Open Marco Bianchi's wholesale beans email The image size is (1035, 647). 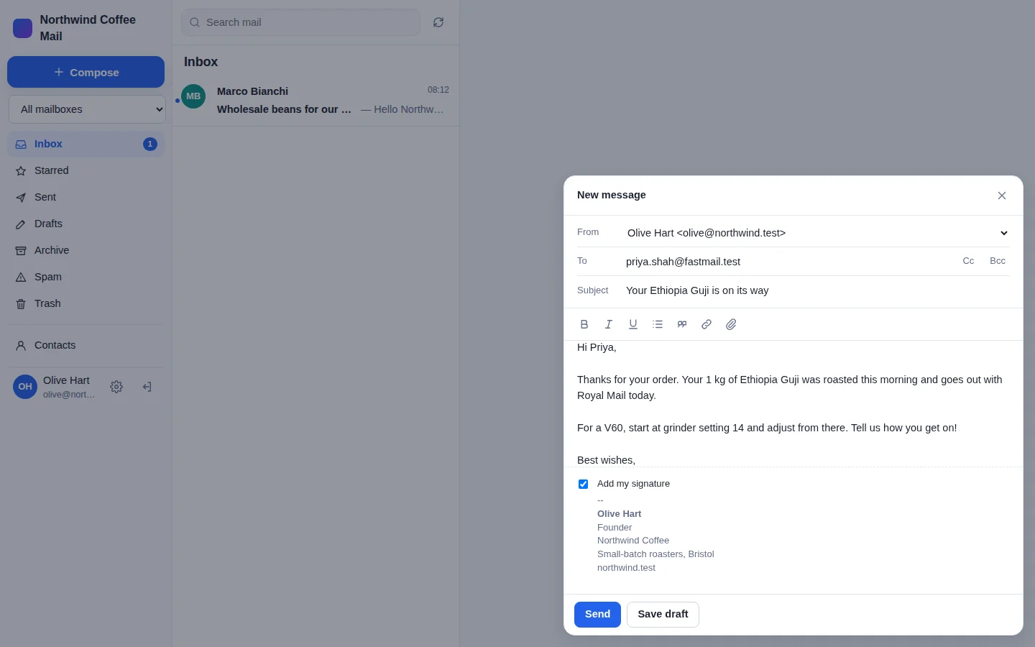(316, 100)
